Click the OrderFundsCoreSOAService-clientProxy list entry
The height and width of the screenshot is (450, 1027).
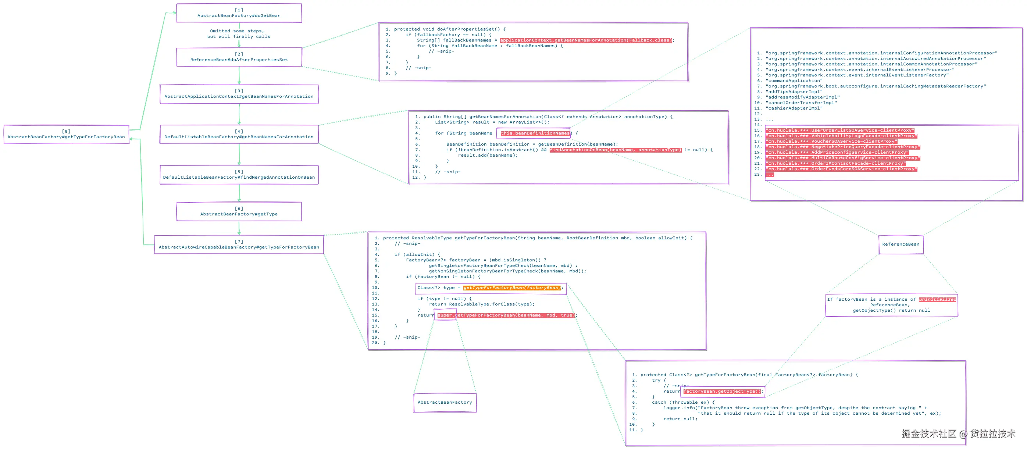[841, 169]
